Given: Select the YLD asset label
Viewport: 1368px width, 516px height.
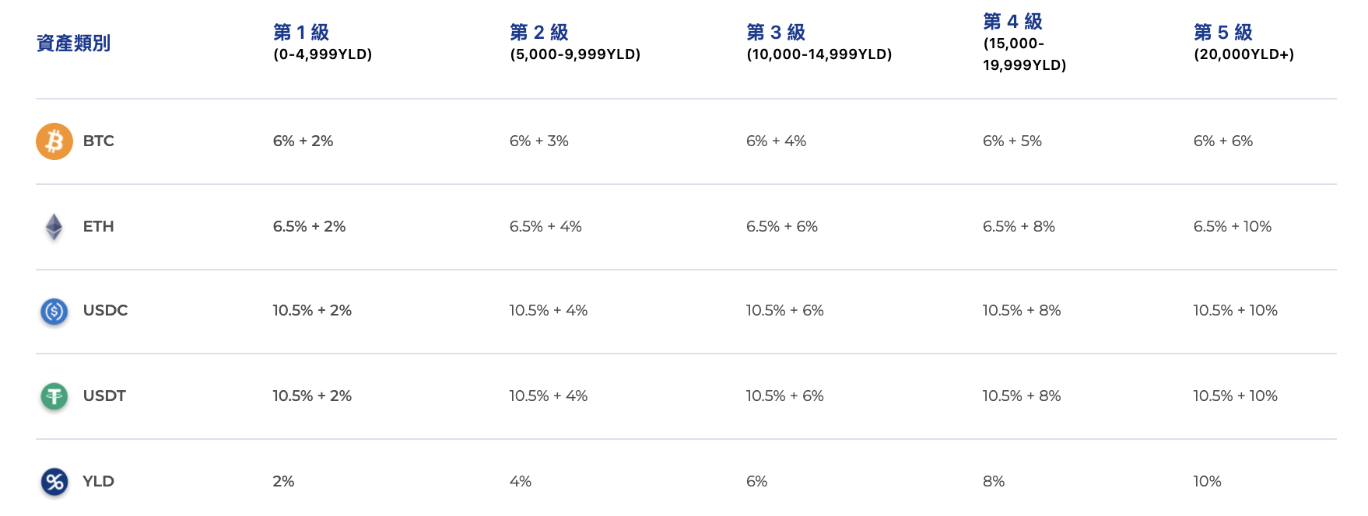Looking at the screenshot, I should coord(99,482).
